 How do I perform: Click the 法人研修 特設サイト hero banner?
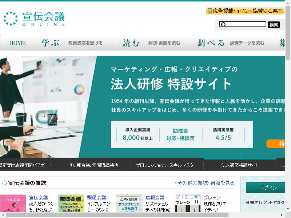click(142, 107)
